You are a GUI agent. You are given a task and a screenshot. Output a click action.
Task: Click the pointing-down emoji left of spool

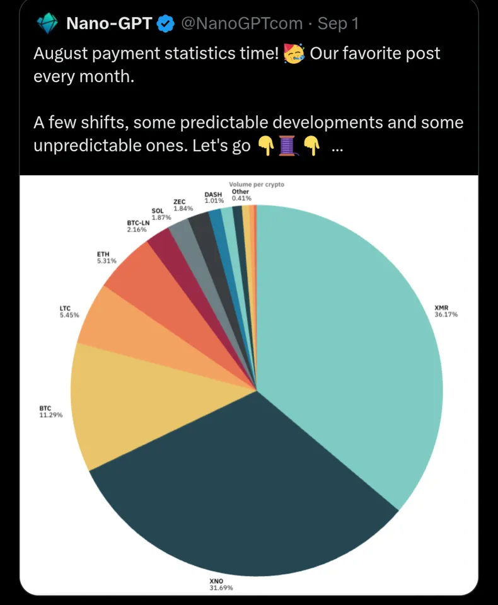[x=265, y=146]
